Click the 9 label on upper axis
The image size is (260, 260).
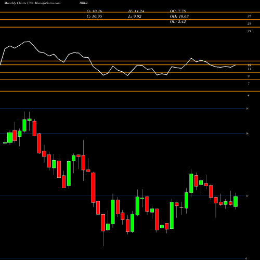tap(249, 76)
